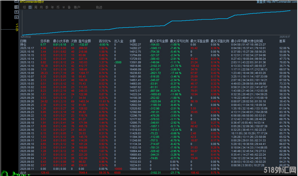
Task: Switch to the 综 summary tab
Action: click(x=25, y=7)
